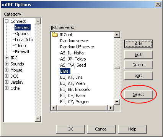Open Firewall settings

point(22,52)
